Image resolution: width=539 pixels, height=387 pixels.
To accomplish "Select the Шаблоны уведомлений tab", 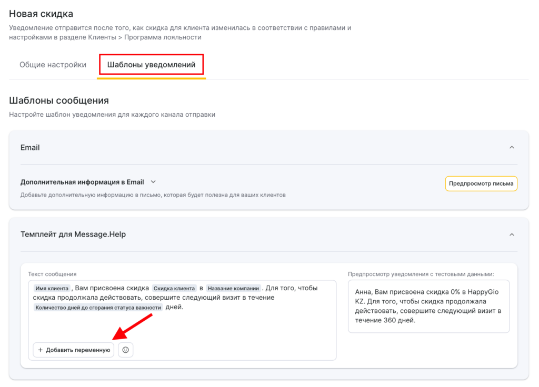I will tap(151, 65).
